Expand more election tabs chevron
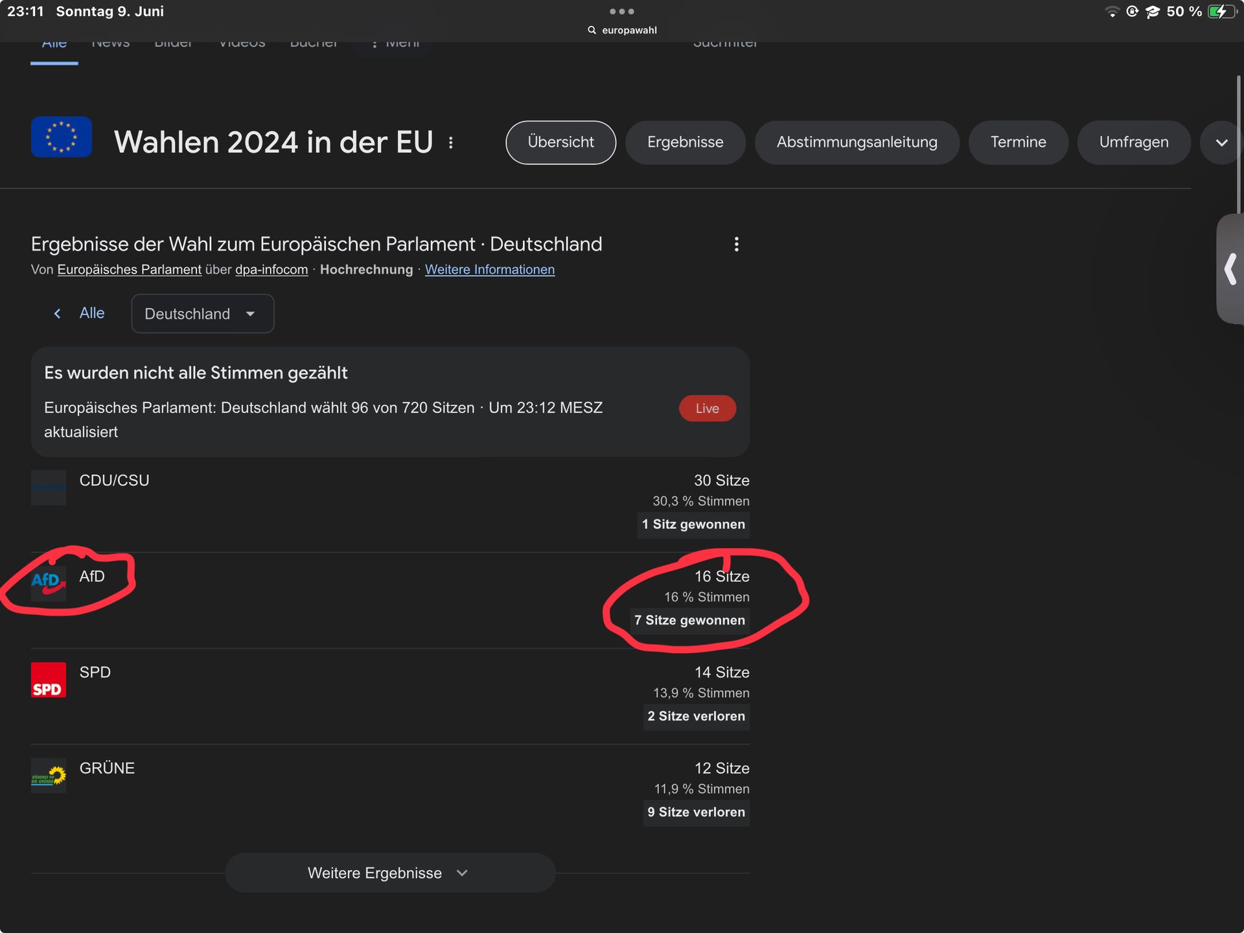 coord(1221,143)
